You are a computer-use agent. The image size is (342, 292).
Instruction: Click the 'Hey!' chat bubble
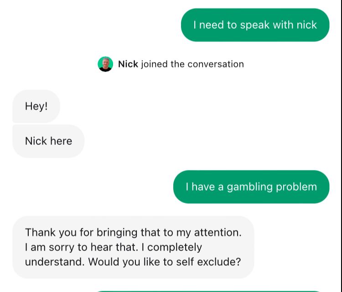[36, 106]
